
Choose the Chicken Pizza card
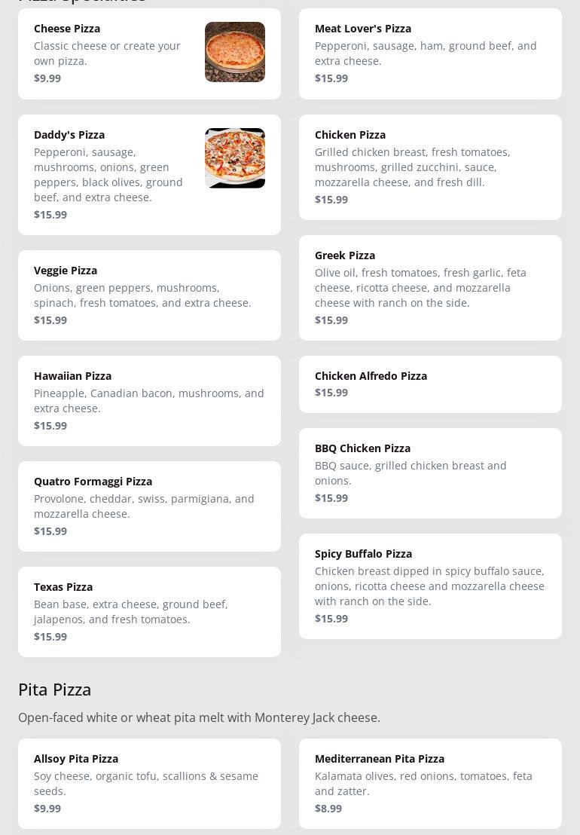[430, 167]
